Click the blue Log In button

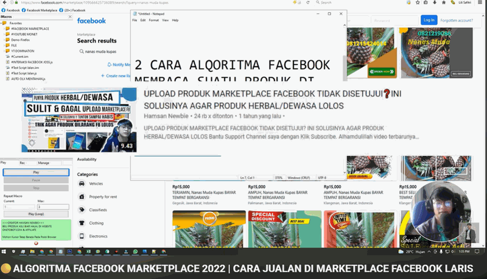[x=429, y=20]
